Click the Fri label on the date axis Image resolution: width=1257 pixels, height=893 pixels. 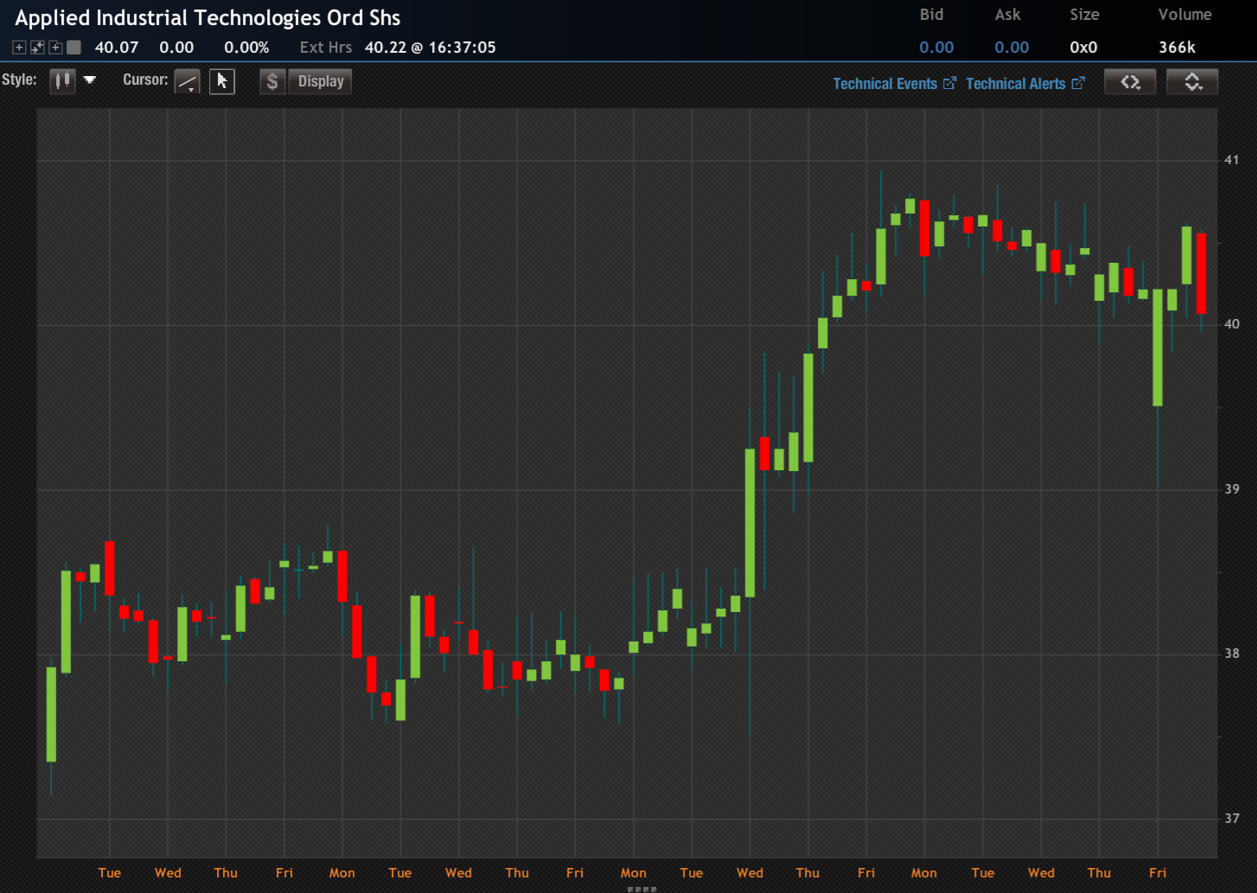(x=284, y=872)
